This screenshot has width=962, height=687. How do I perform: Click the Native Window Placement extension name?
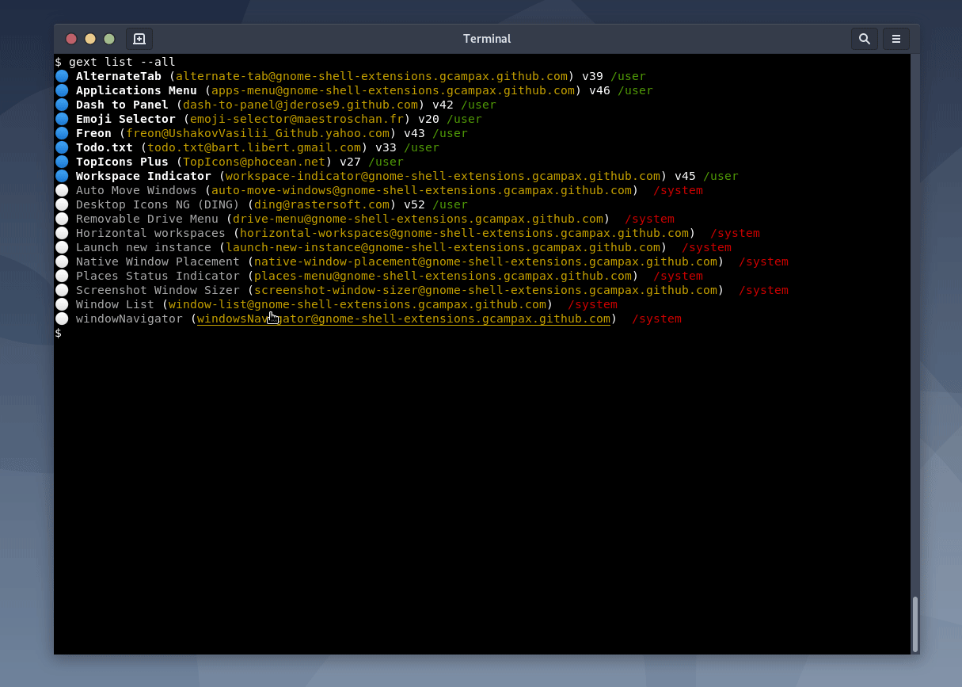(158, 261)
